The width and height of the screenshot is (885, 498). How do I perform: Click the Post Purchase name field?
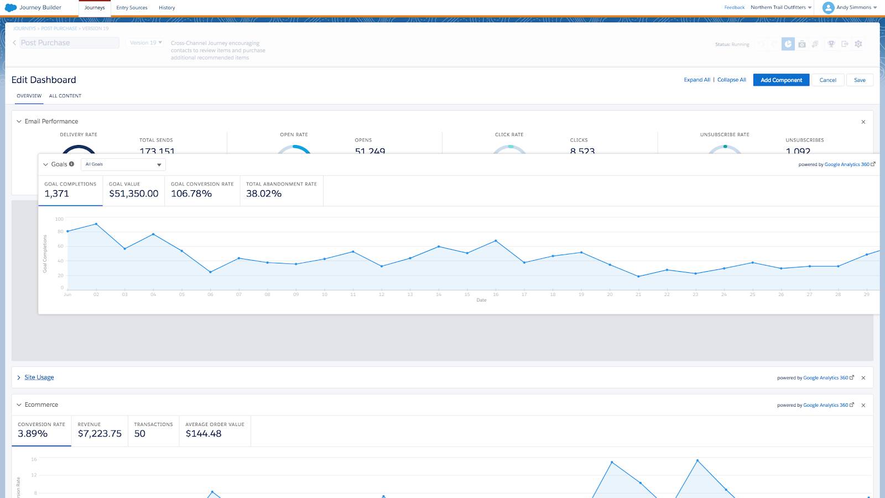coord(69,43)
